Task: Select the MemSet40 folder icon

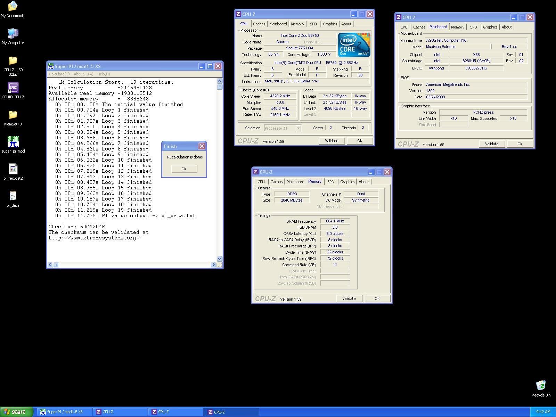Action: 13,118
